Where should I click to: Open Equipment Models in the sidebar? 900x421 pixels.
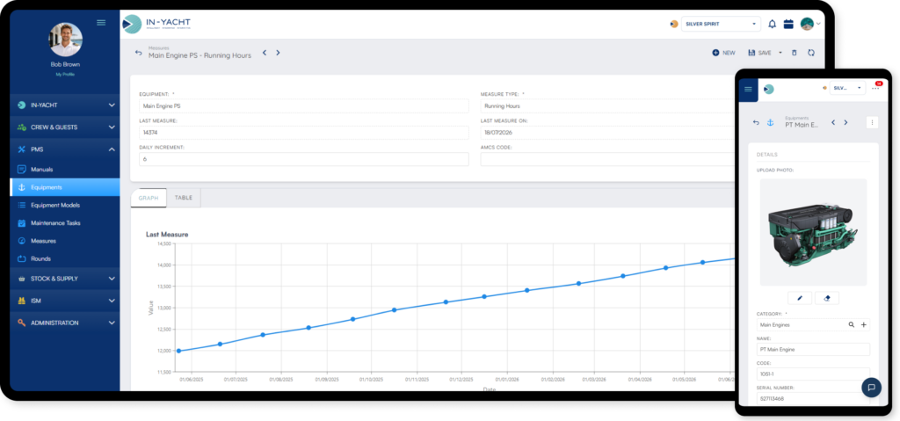tap(65, 205)
